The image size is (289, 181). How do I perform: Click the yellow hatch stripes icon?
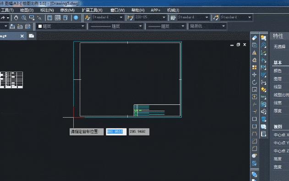263,89
